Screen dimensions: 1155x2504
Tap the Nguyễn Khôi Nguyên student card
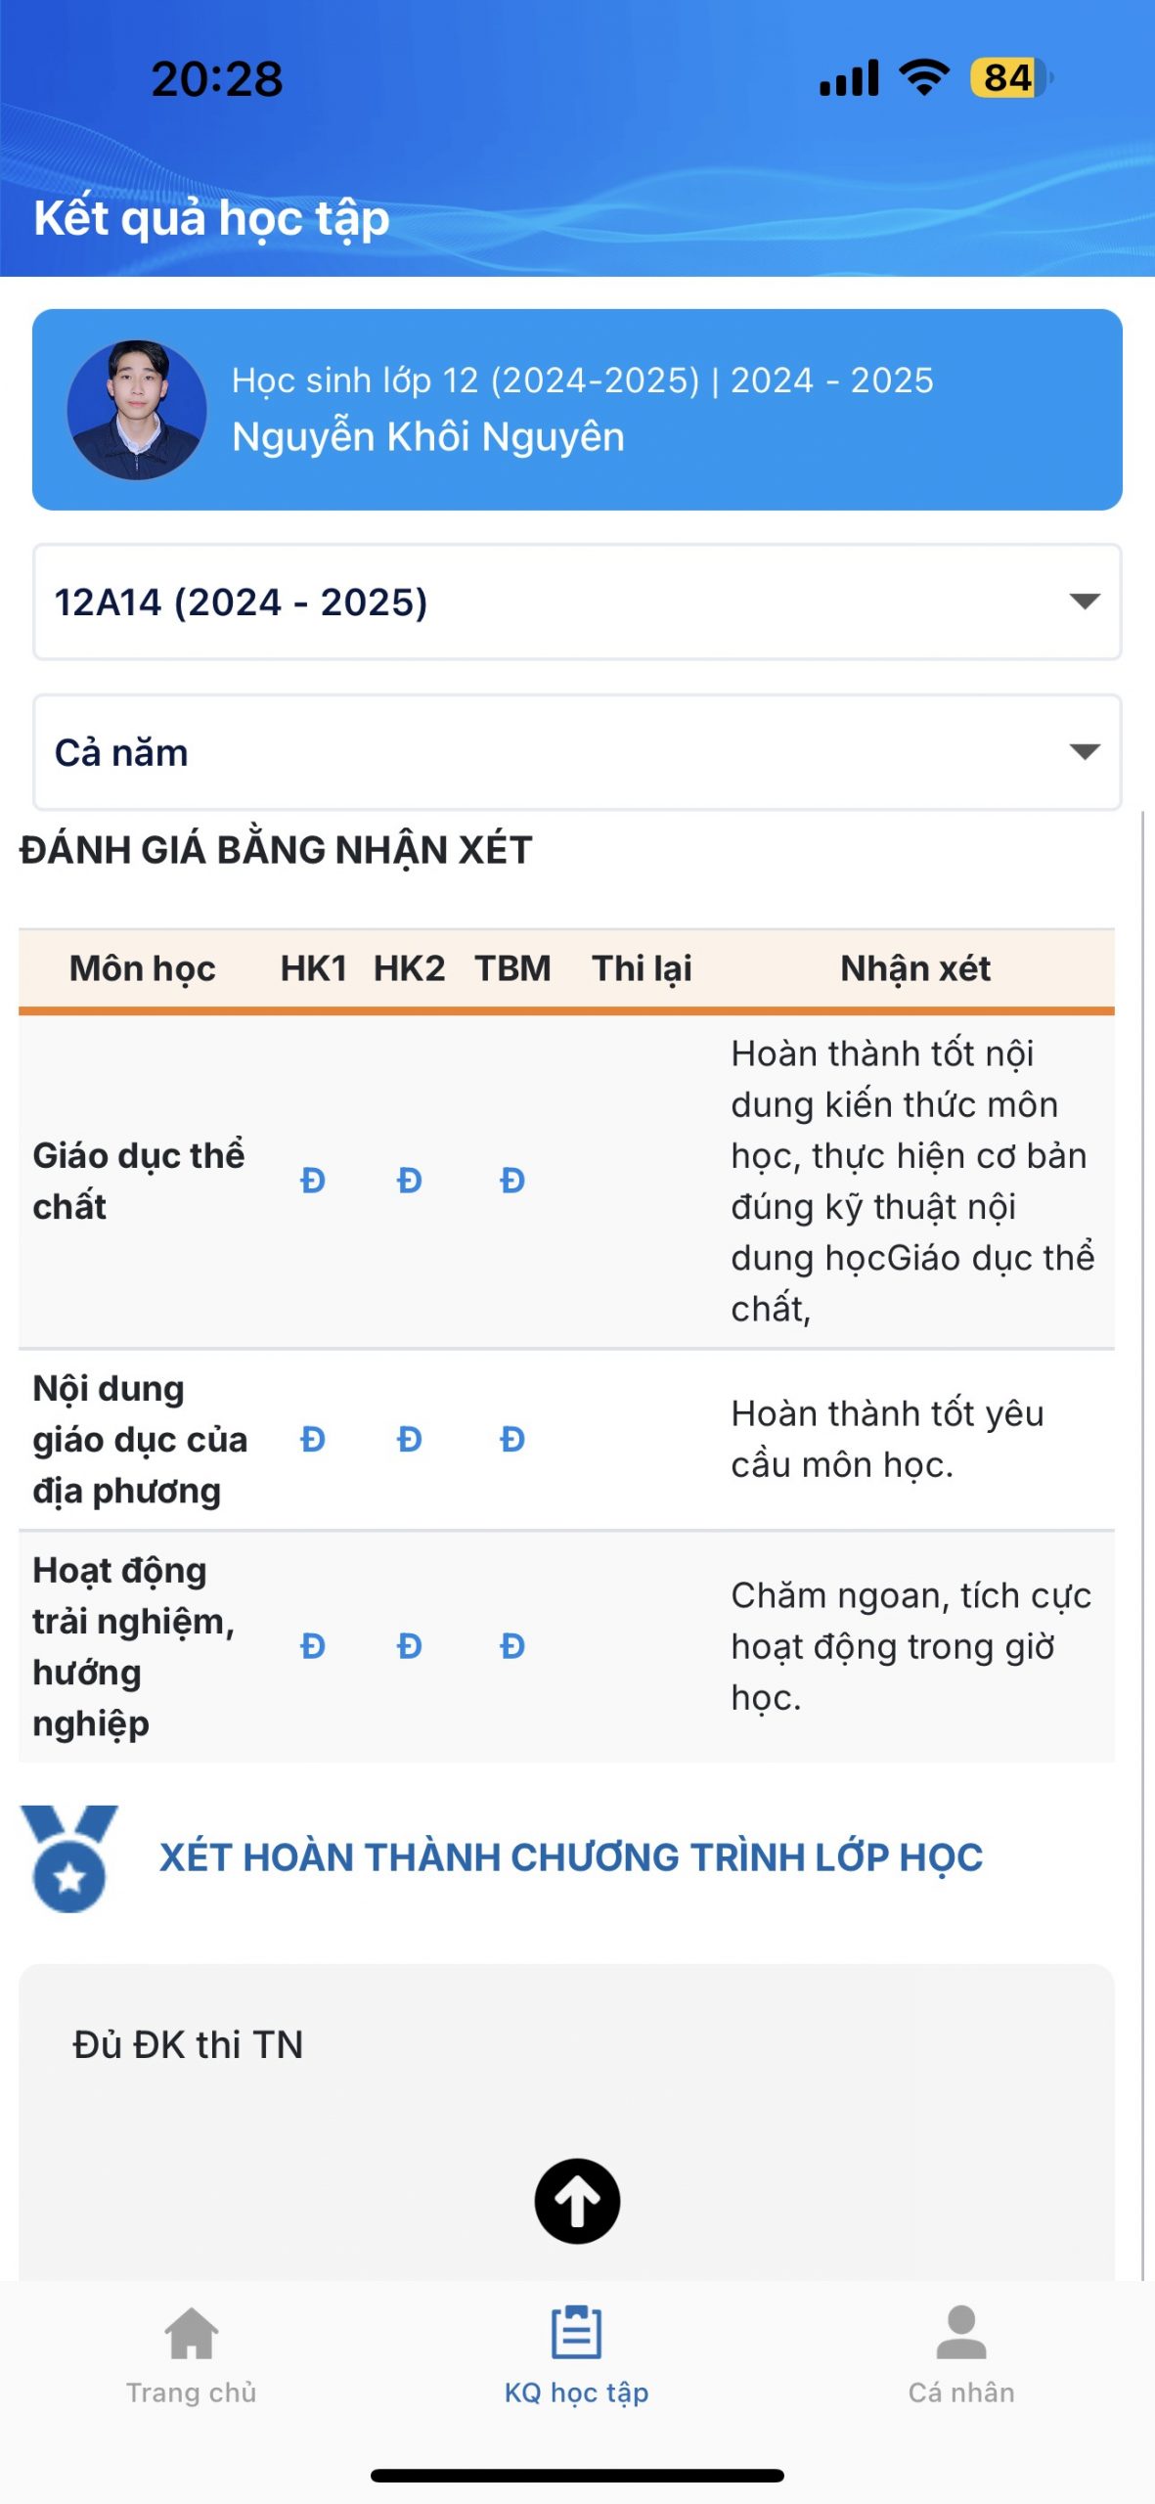(577, 410)
